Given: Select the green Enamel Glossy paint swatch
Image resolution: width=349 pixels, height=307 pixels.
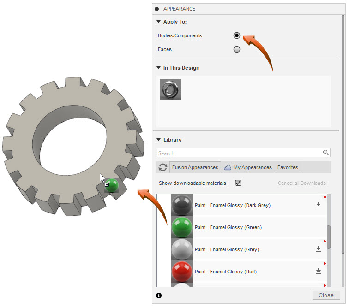Looking at the screenshot, I should (181, 227).
